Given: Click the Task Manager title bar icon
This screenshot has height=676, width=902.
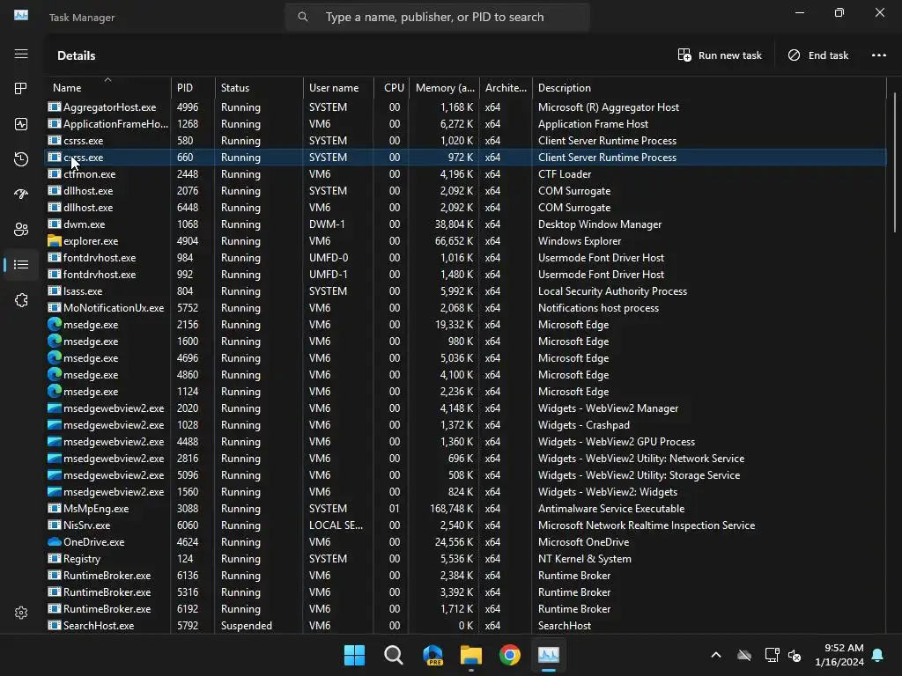Looking at the screenshot, I should (x=21, y=16).
